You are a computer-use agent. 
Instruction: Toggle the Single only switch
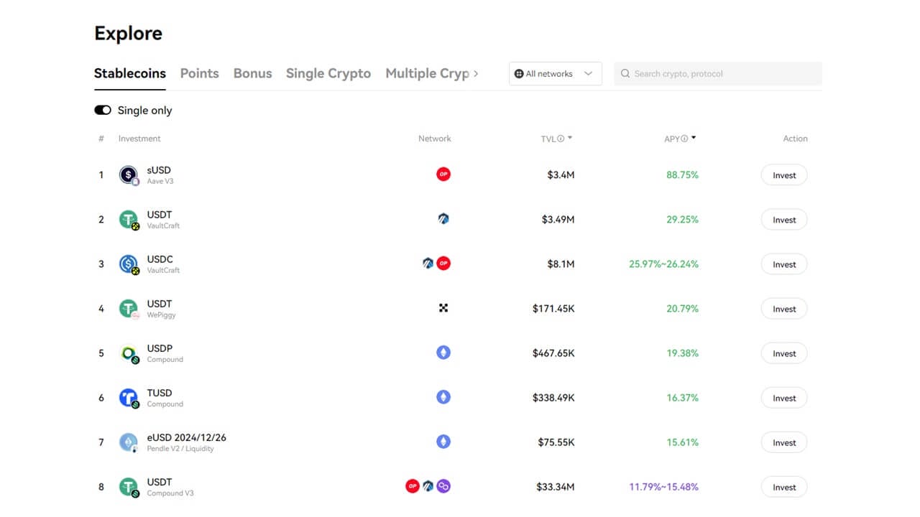(x=103, y=110)
